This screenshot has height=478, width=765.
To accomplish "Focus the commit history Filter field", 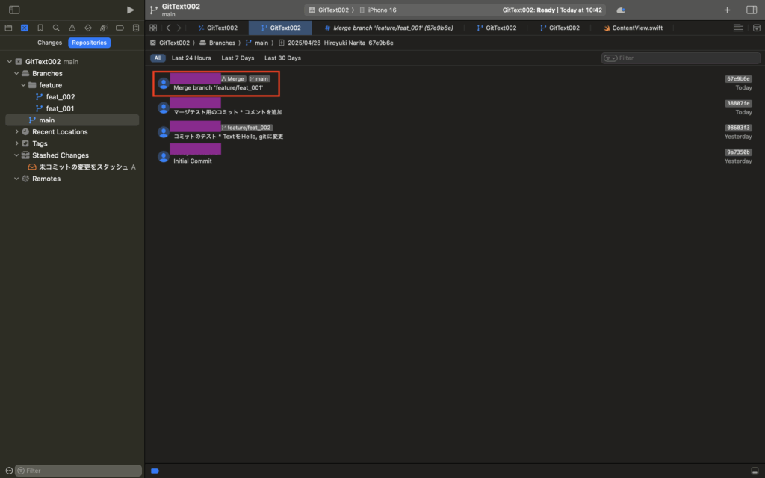I will point(681,58).
